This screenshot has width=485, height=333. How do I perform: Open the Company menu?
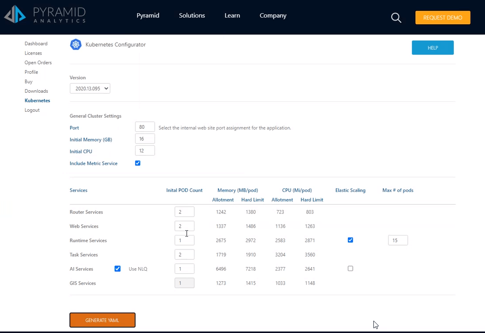point(273,15)
